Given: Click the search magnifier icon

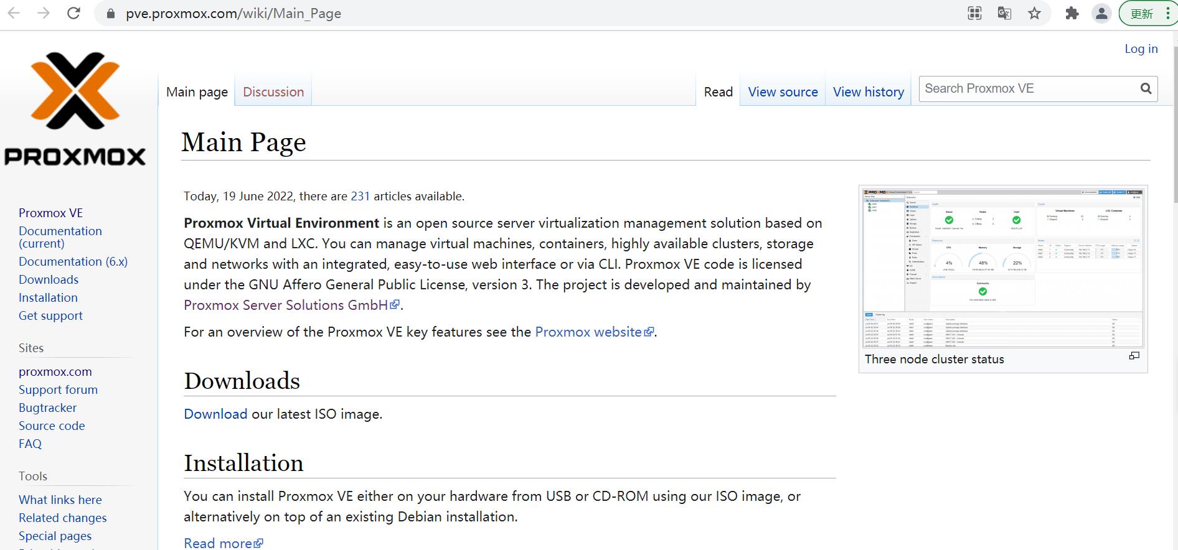Looking at the screenshot, I should [x=1146, y=89].
